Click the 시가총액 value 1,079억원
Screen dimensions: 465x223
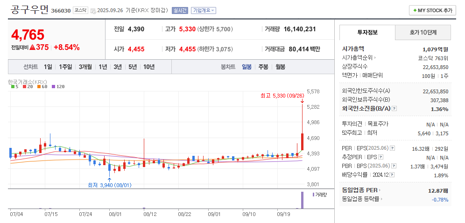(x=435, y=49)
